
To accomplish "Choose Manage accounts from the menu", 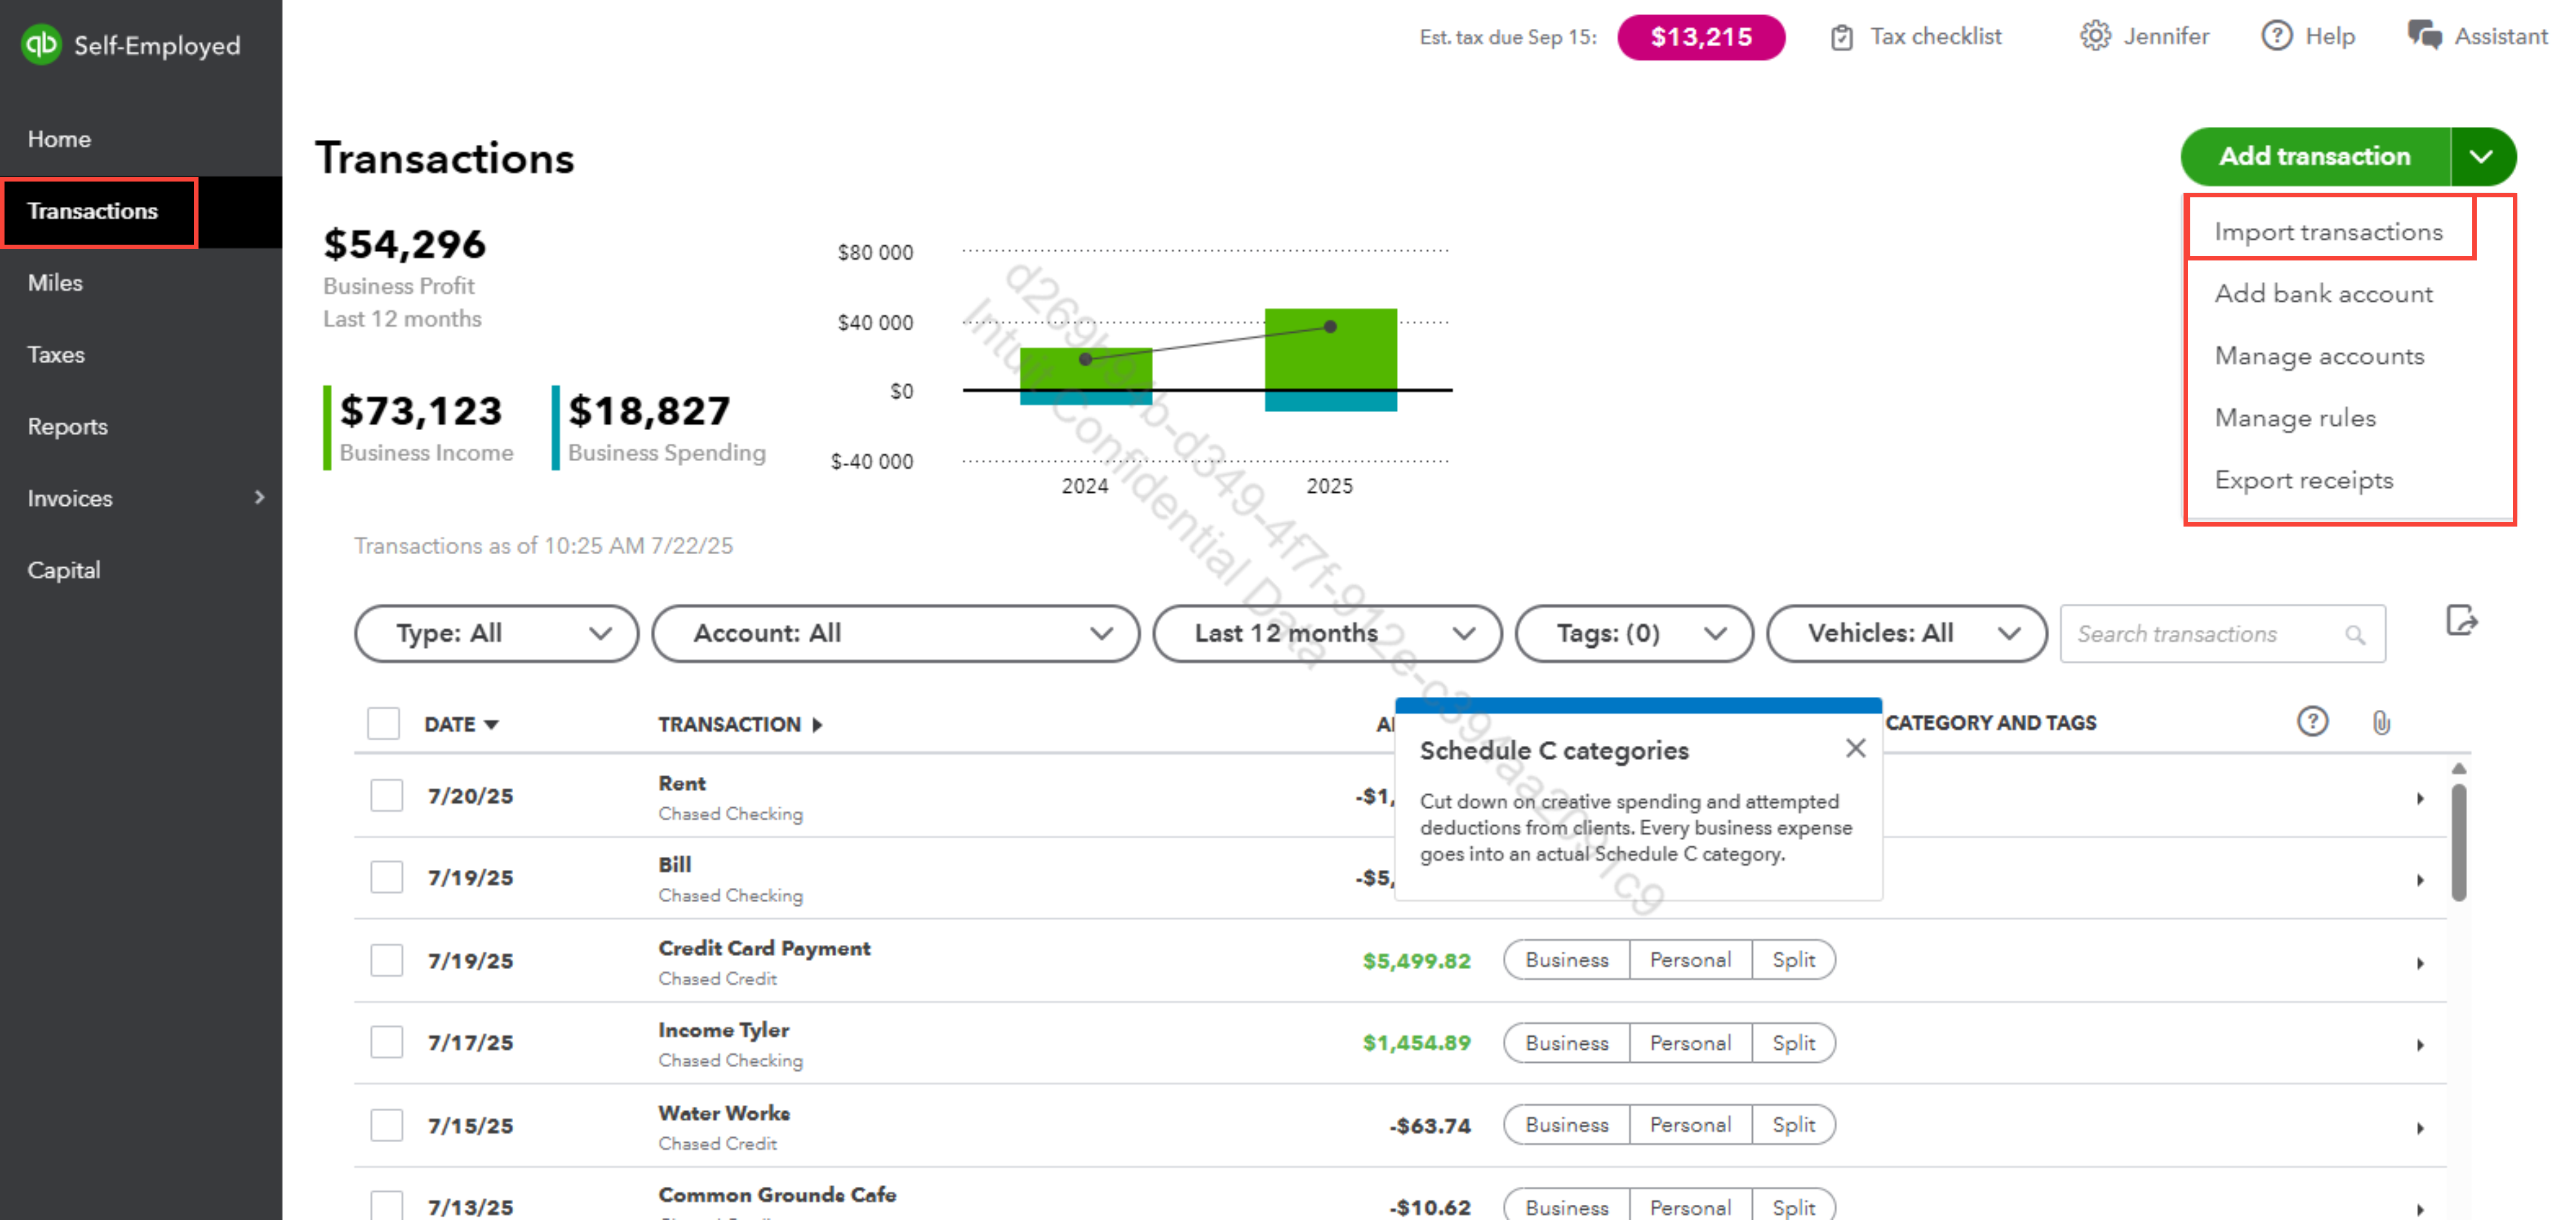I will [2319, 356].
